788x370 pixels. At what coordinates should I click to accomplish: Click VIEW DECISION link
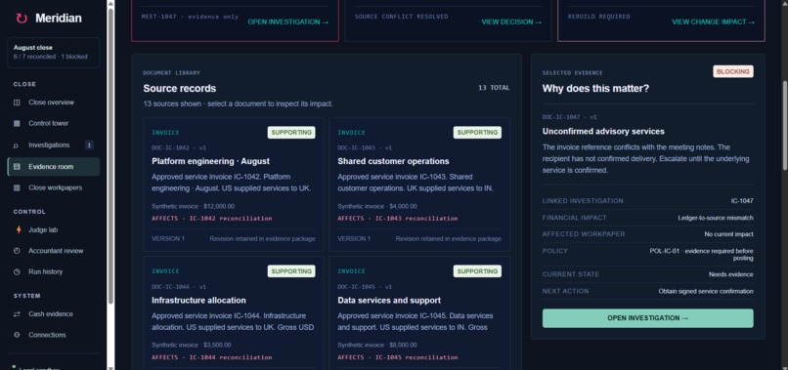pyautogui.click(x=511, y=22)
